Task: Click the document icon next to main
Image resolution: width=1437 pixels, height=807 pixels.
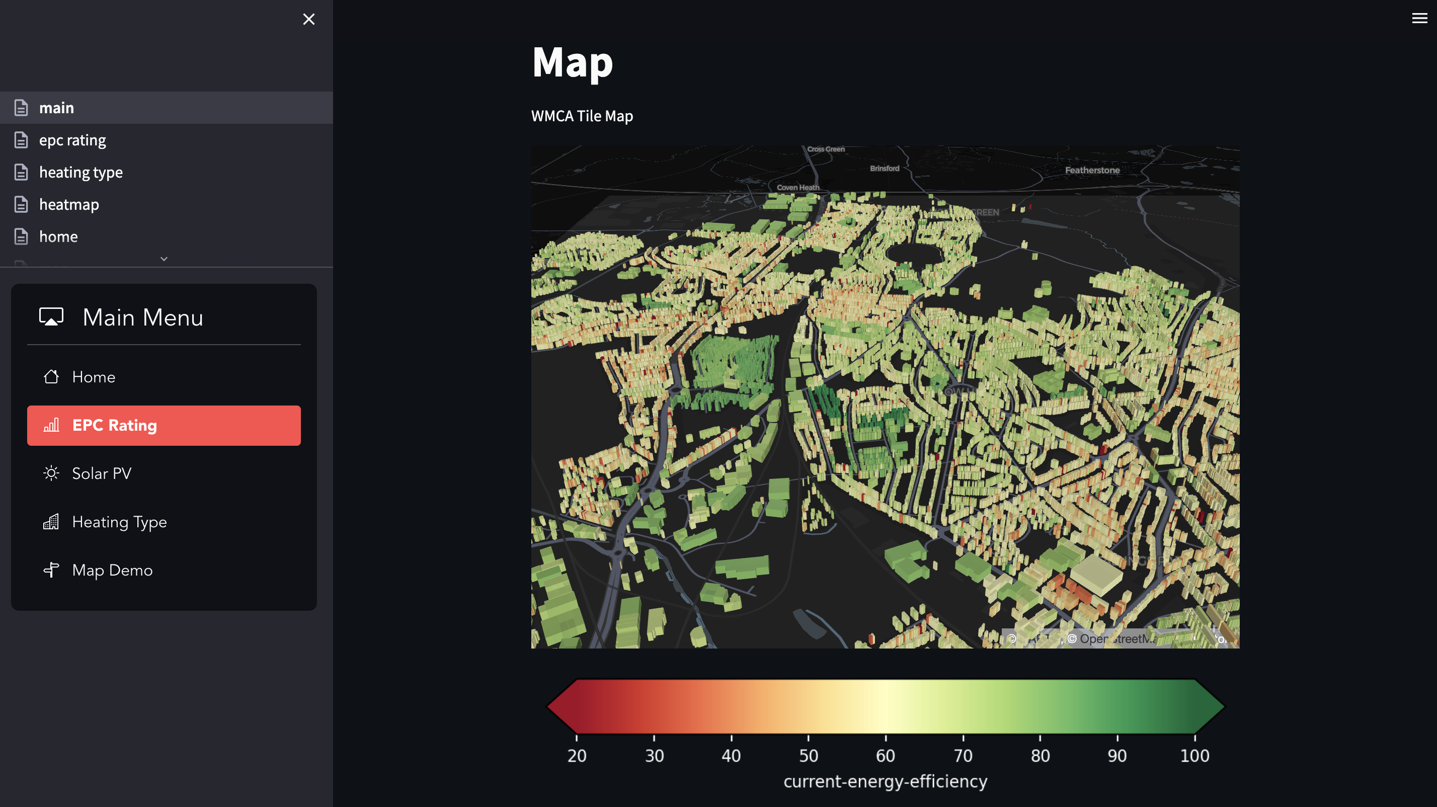Action: 21,108
